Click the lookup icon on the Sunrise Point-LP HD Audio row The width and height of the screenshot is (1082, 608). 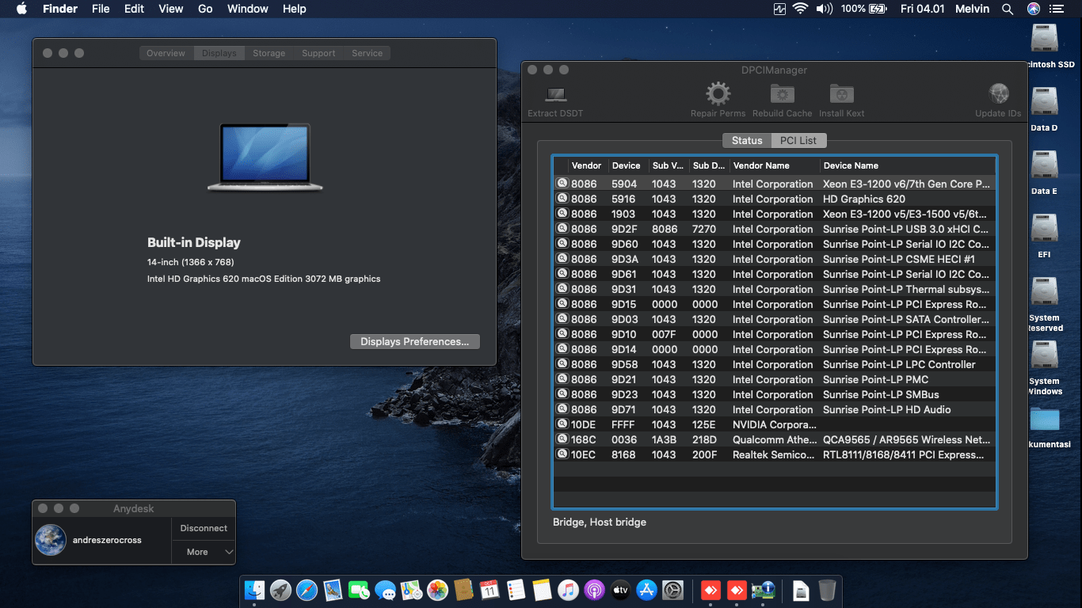562,409
